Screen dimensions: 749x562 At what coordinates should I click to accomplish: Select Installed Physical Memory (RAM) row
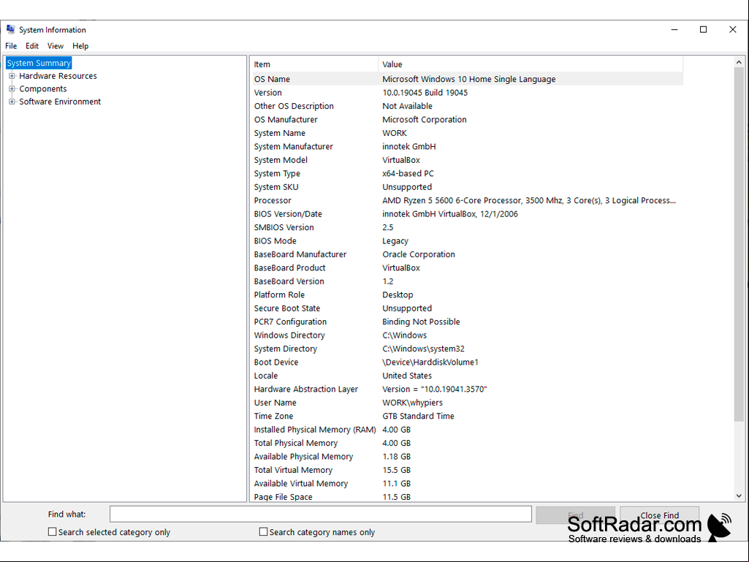coord(468,430)
